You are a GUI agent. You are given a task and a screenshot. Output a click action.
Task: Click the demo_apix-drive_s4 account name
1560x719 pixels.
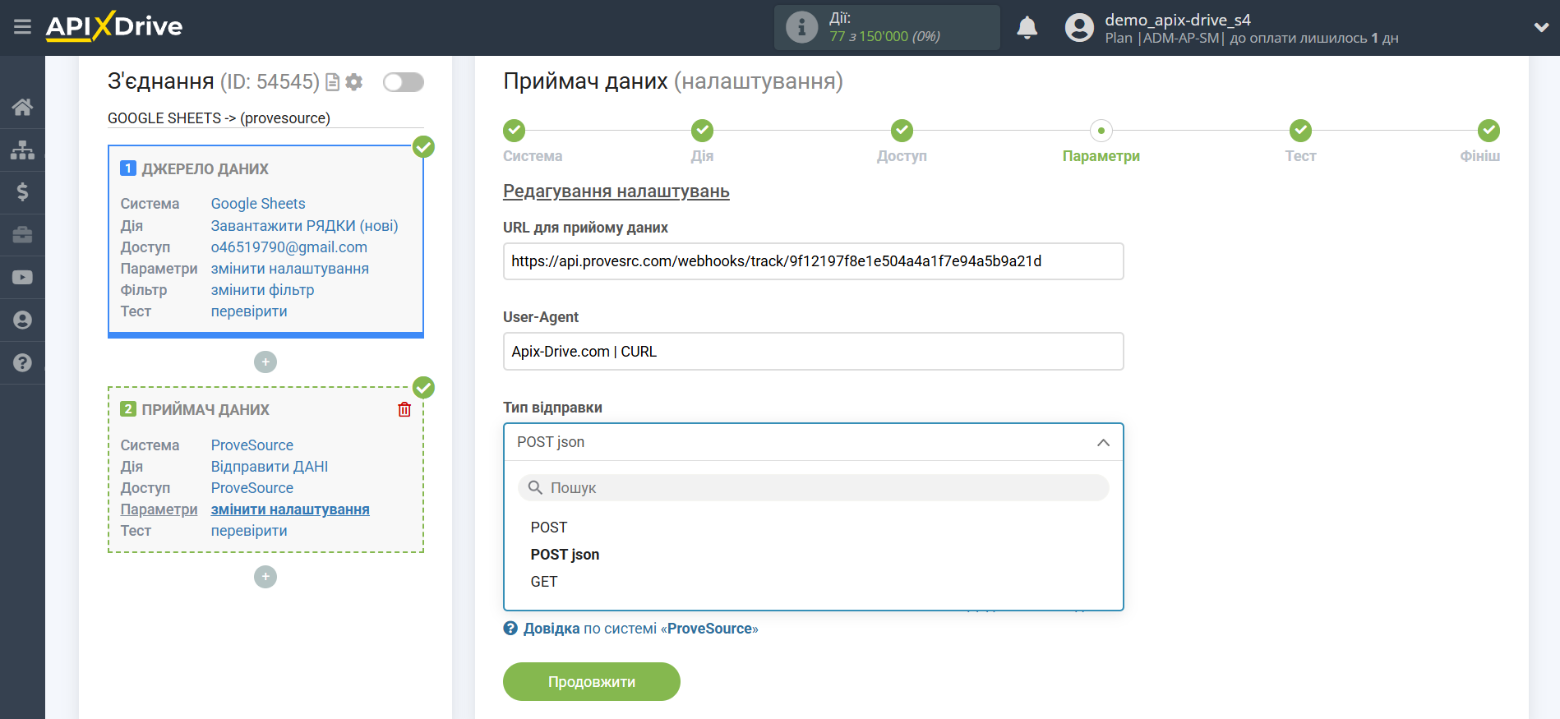click(x=1178, y=20)
